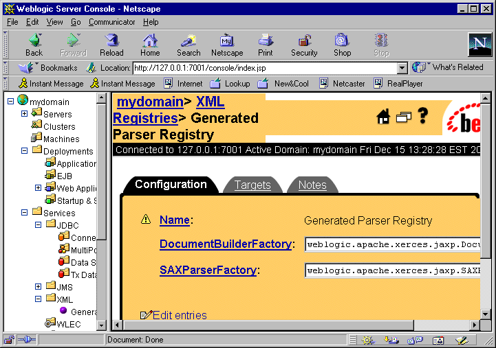Click tree panel scroll-down arrow
The width and height of the screenshot is (496, 348).
coord(101,325)
